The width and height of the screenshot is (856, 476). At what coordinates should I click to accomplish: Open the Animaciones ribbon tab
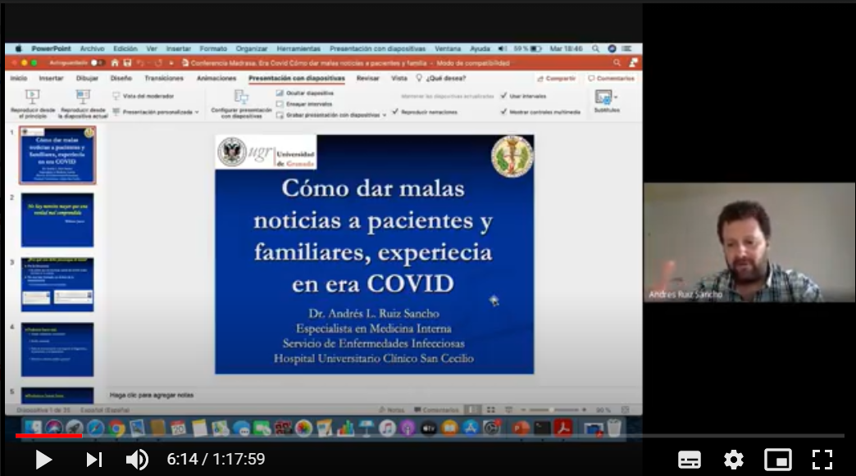pos(216,79)
